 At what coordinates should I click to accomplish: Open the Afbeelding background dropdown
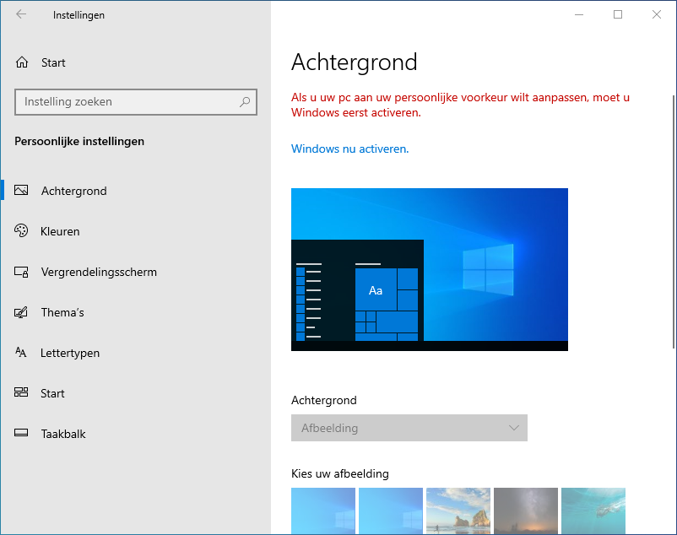(397, 428)
